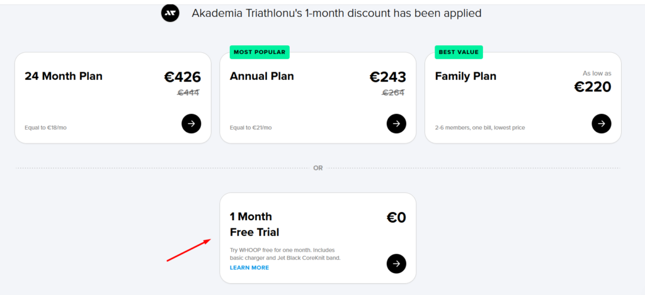The image size is (645, 295).
Task: Open the LEARN MORE link
Action: coord(249,268)
